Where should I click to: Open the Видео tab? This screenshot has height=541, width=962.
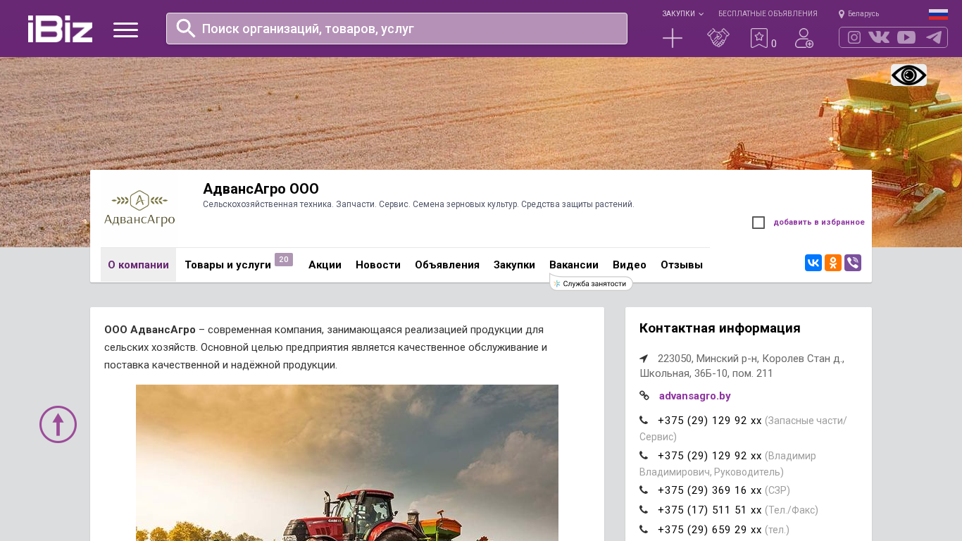(630, 265)
